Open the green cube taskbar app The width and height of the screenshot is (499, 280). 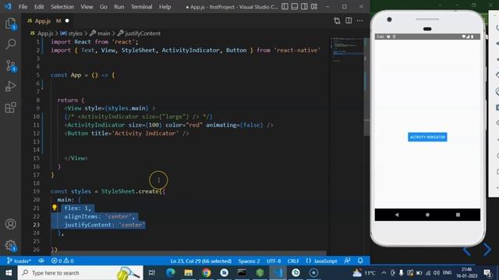(260, 273)
